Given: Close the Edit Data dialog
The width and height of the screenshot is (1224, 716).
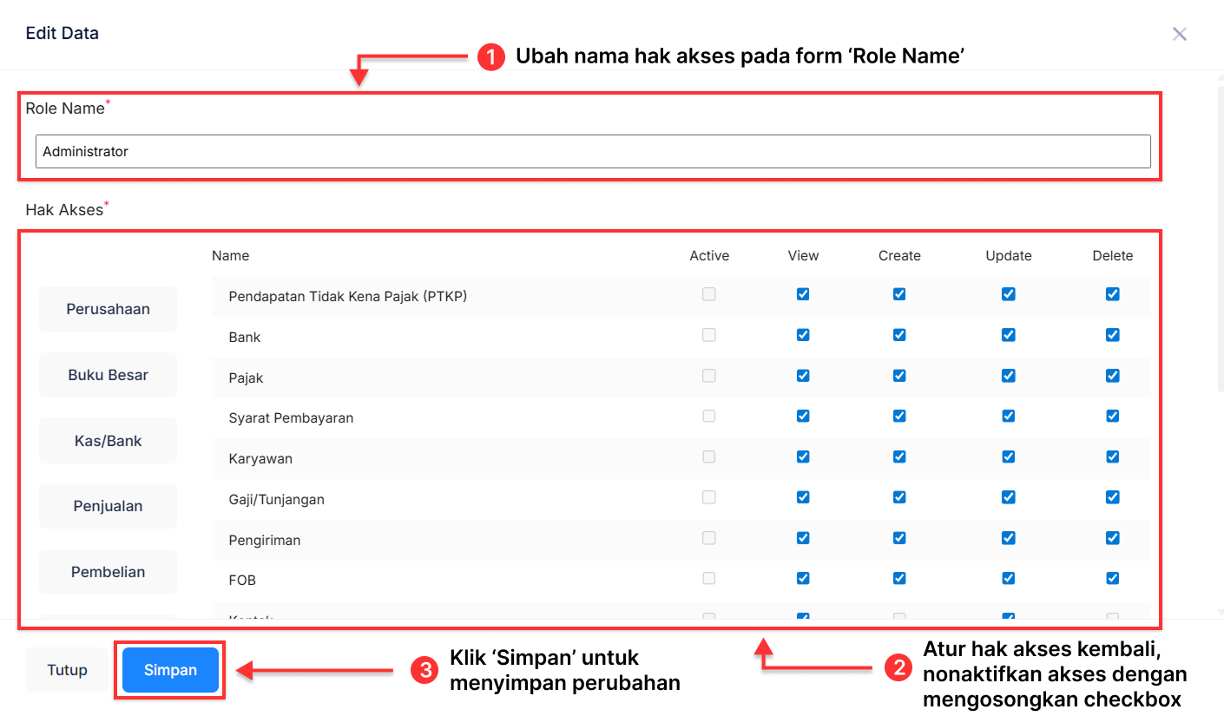Looking at the screenshot, I should click(1180, 34).
